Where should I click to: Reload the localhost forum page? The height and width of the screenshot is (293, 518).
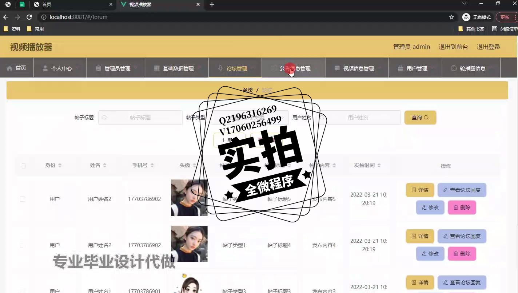[x=29, y=17]
